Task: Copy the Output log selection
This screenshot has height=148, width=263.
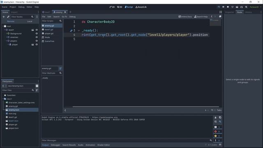Action: pos(220,118)
